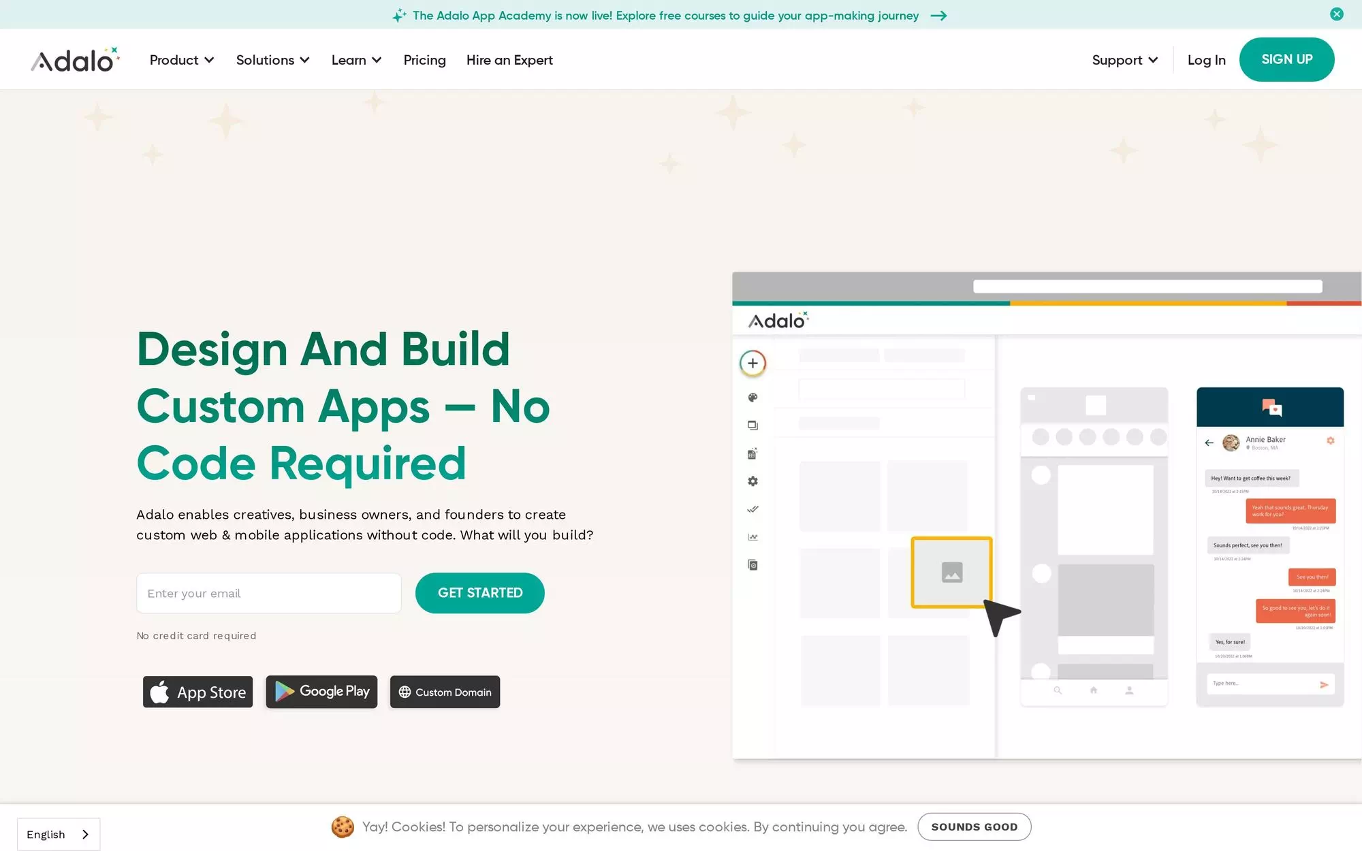Viewport: 1362px width, 851px height.
Task: Click the plus button in the builder sidebar
Action: click(x=752, y=363)
